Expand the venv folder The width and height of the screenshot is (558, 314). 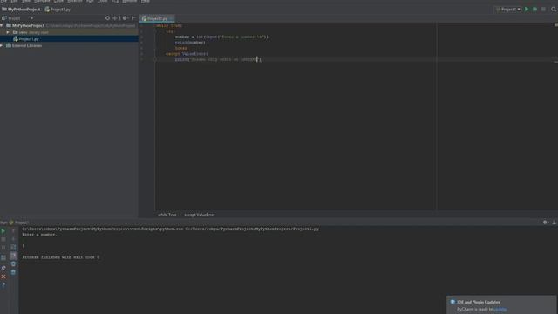tap(8, 32)
